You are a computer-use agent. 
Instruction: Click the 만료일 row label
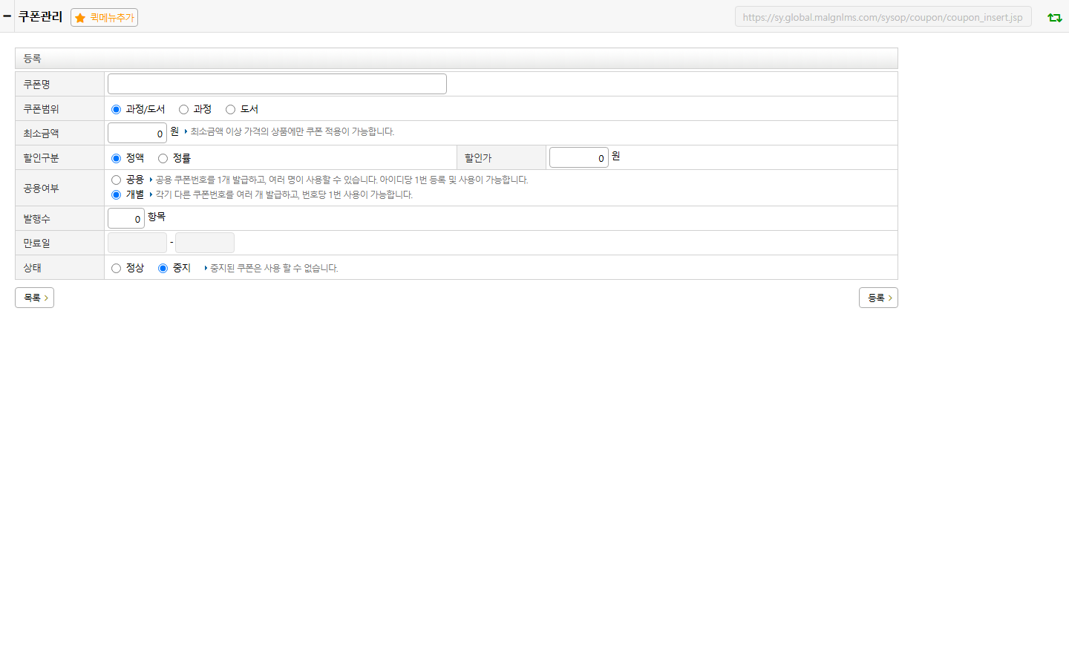click(36, 243)
